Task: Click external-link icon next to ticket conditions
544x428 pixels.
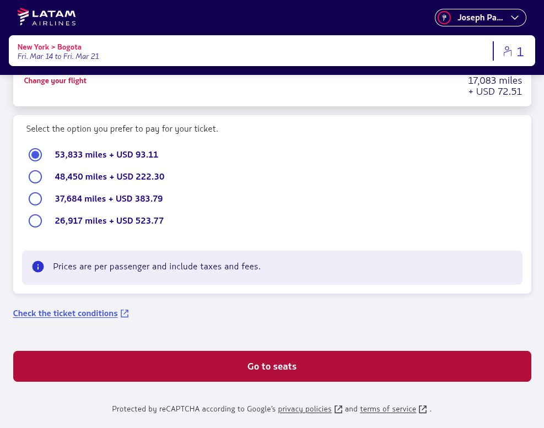Action: coord(125,313)
